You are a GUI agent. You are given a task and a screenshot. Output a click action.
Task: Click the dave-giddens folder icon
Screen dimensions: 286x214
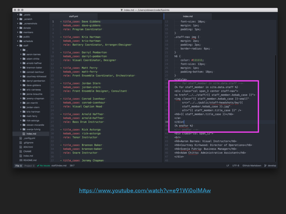tap(24, 85)
